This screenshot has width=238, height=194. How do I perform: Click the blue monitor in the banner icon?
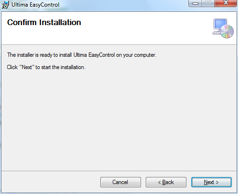tap(220, 24)
